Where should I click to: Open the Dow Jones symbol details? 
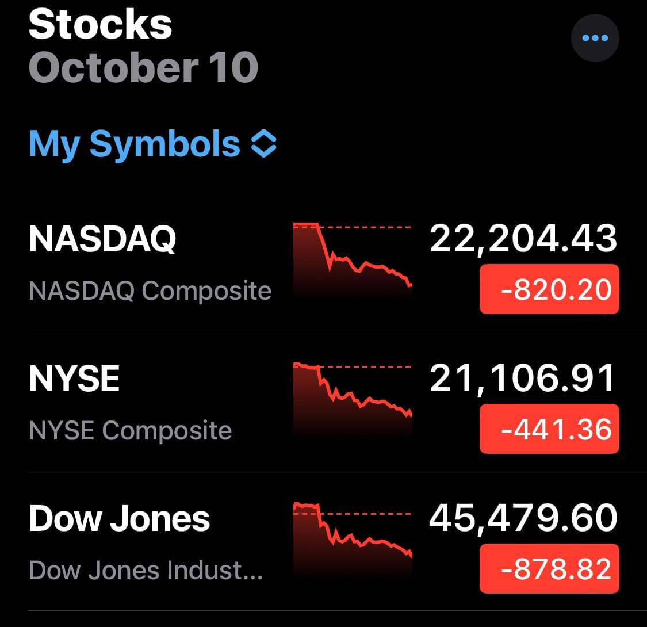[119, 519]
